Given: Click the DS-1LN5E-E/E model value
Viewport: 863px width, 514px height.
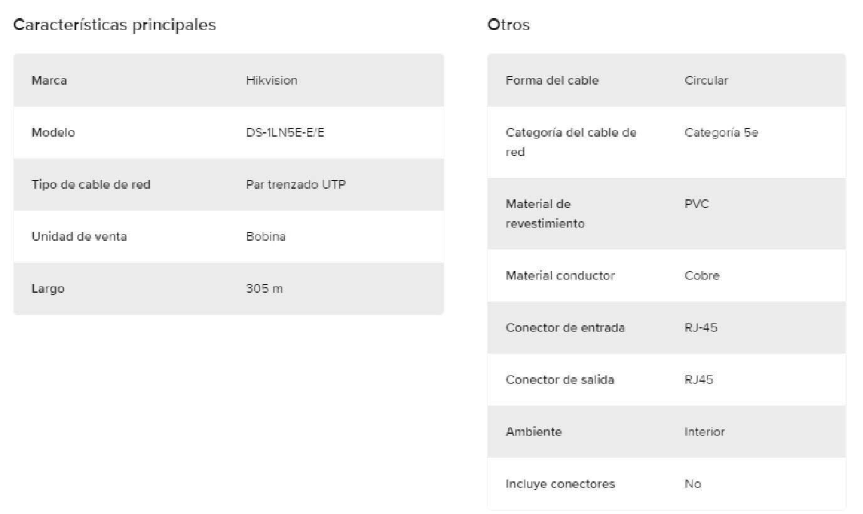Looking at the screenshot, I should 285,132.
